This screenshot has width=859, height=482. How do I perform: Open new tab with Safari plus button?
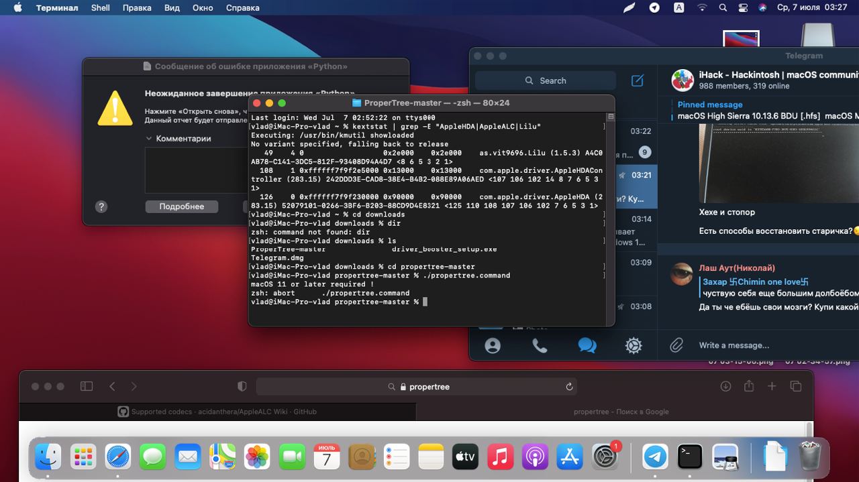(772, 386)
